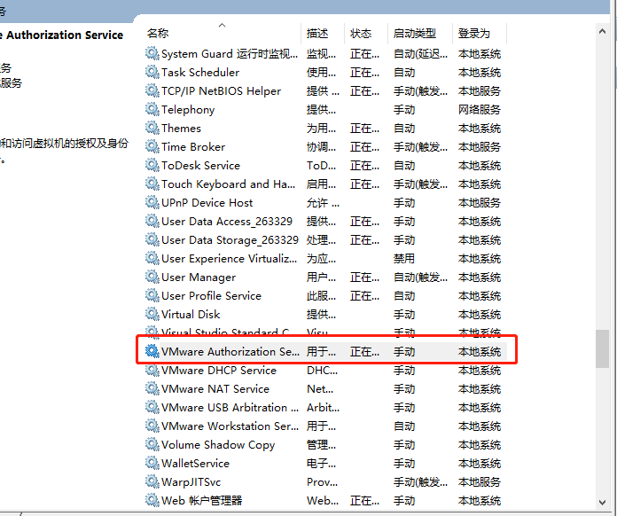Click the Touch Keyboard service gear icon
617x516 pixels.
click(152, 184)
